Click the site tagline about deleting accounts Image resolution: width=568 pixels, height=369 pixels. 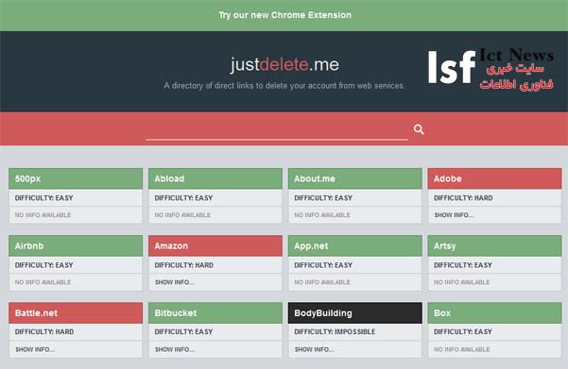284,86
